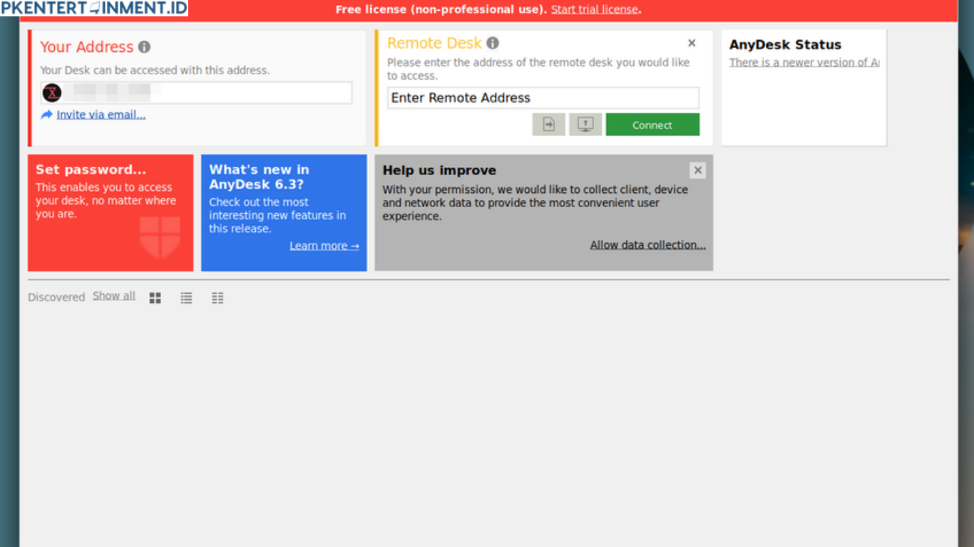Click the Your Address info icon

point(144,47)
